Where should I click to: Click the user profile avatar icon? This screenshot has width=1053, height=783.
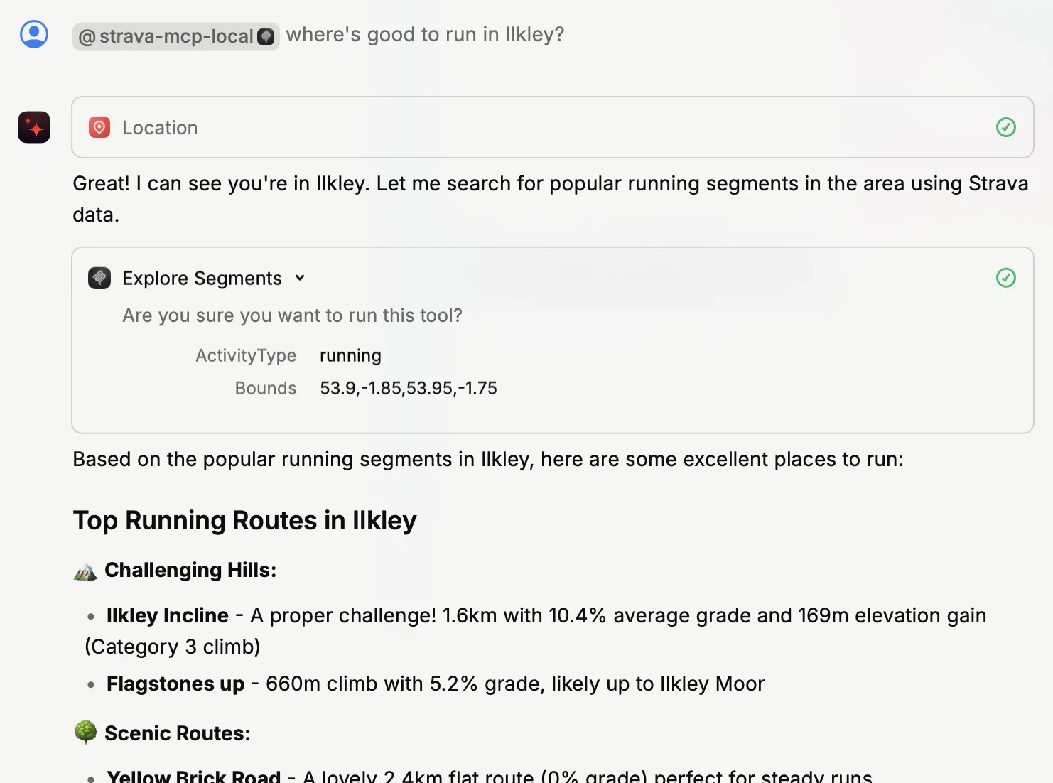tap(34, 34)
